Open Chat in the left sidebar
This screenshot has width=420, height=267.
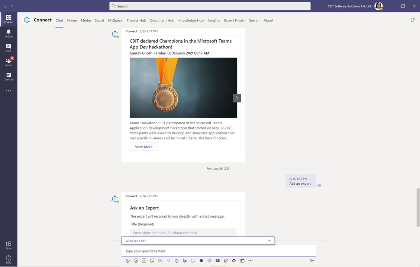coord(9,48)
